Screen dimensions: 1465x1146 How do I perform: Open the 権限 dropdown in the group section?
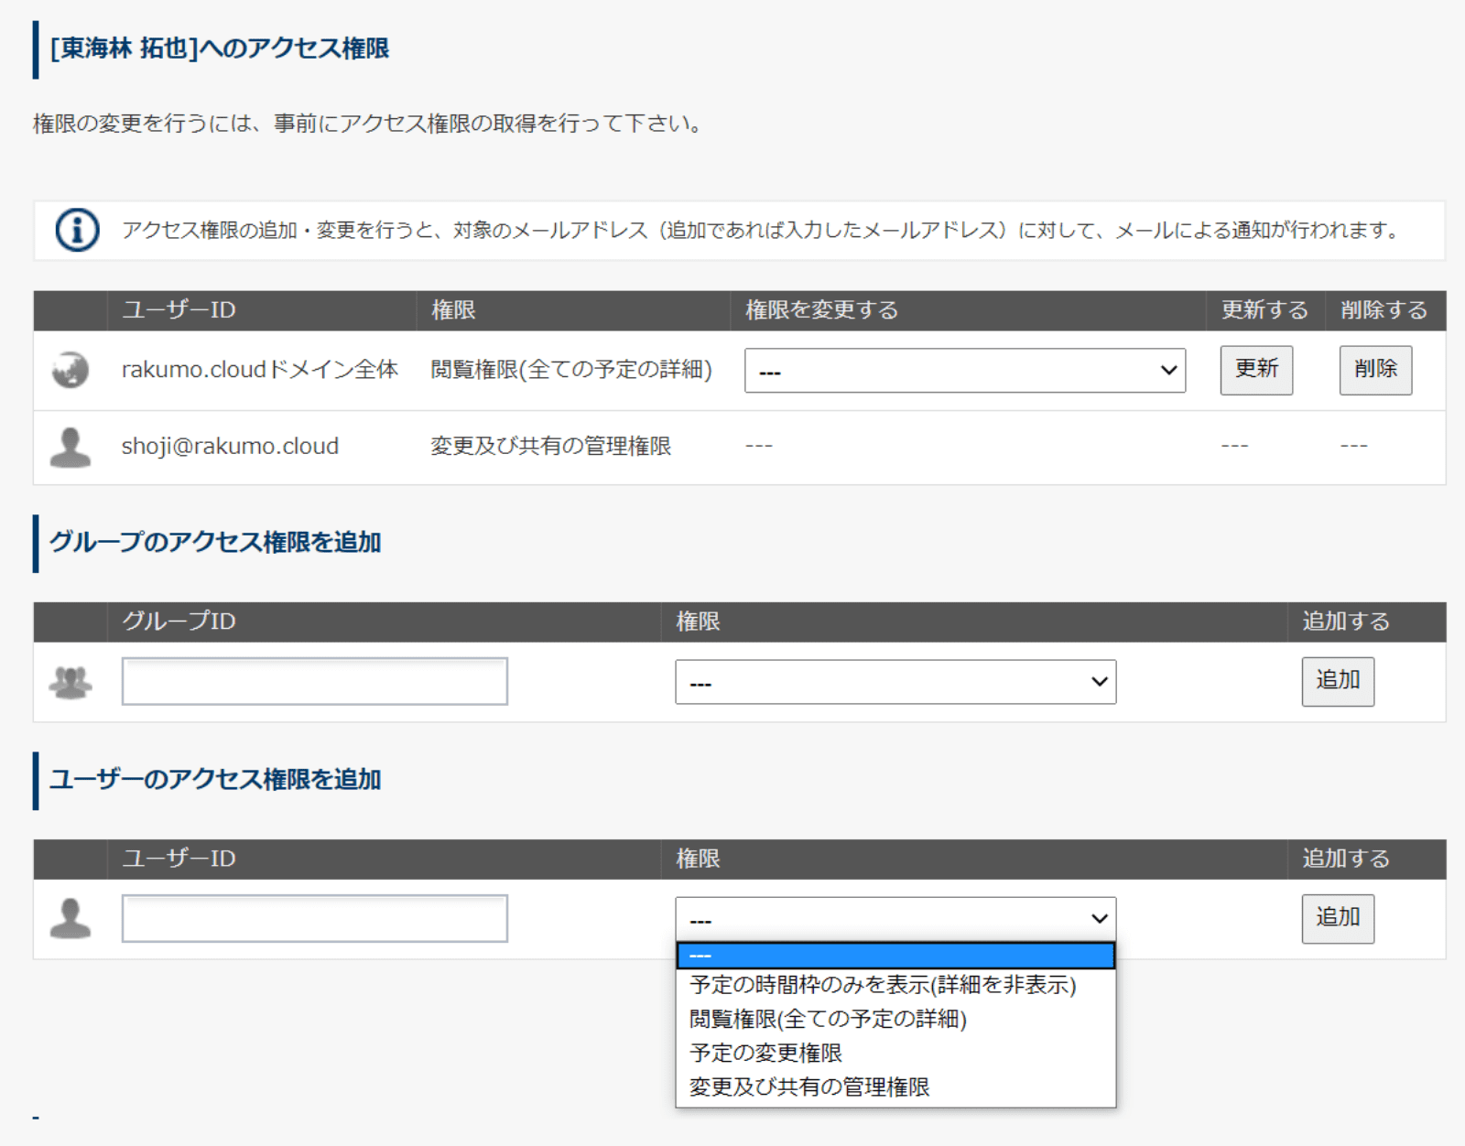coord(895,681)
